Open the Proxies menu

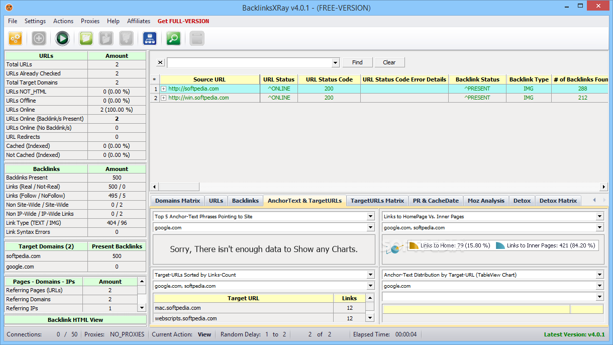(x=90, y=21)
